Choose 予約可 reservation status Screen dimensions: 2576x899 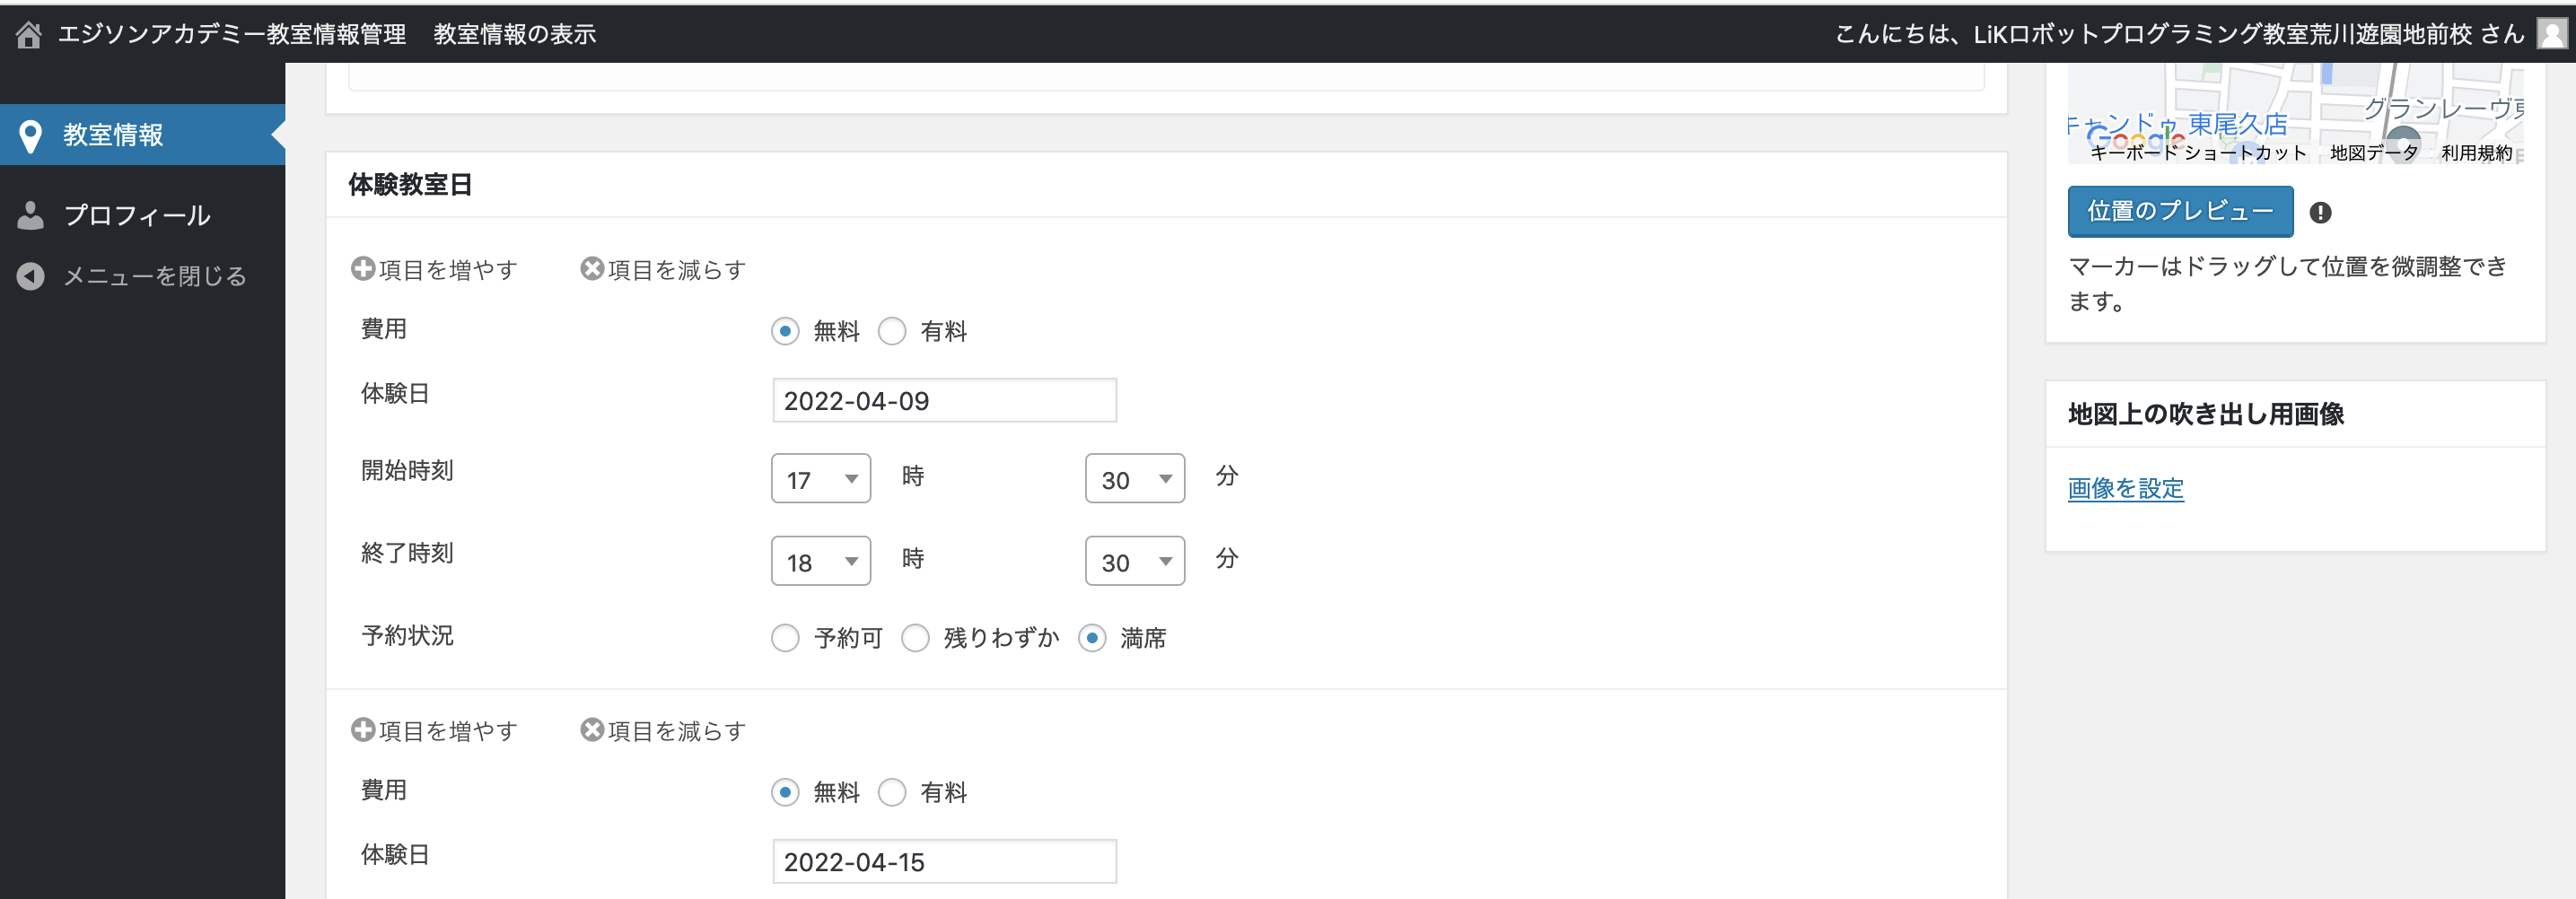pos(785,638)
